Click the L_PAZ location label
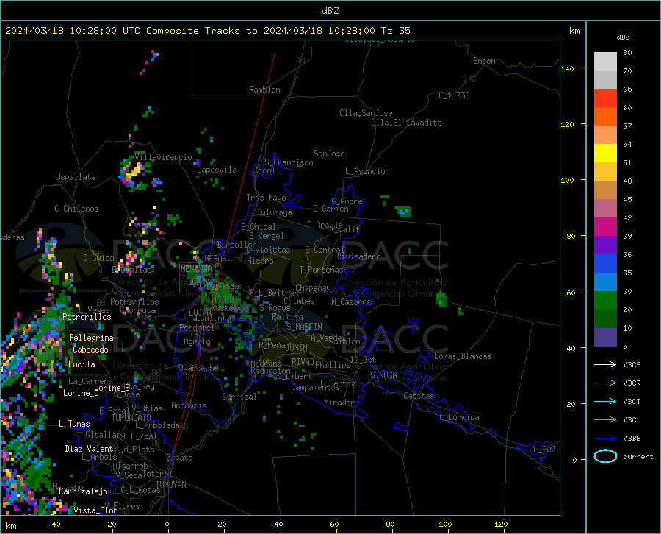The height and width of the screenshot is (534, 661). (544, 450)
